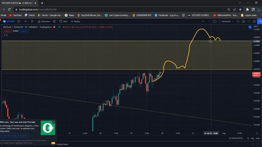Click the VeChain / TetherUS chart title
The image size is (262, 147).
(x=13, y=27)
